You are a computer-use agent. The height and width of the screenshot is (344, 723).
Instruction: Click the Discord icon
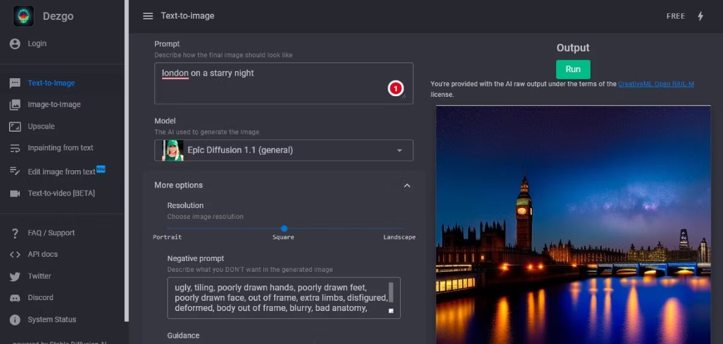[x=15, y=298]
